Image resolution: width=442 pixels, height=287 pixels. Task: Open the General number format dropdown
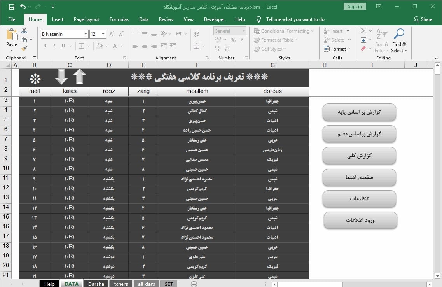click(x=243, y=31)
